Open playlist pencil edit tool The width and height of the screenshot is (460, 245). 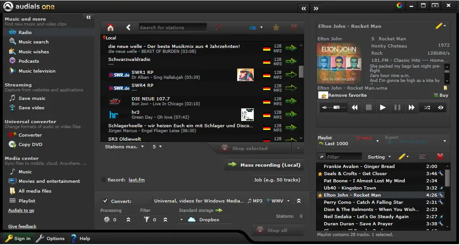tap(402, 157)
